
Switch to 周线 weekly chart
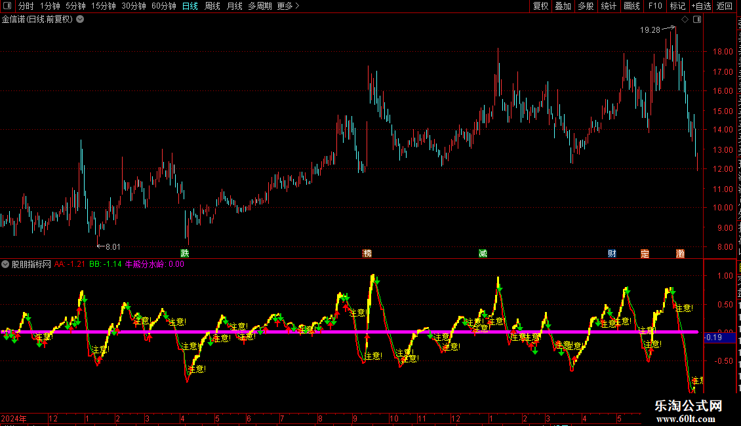pos(212,6)
